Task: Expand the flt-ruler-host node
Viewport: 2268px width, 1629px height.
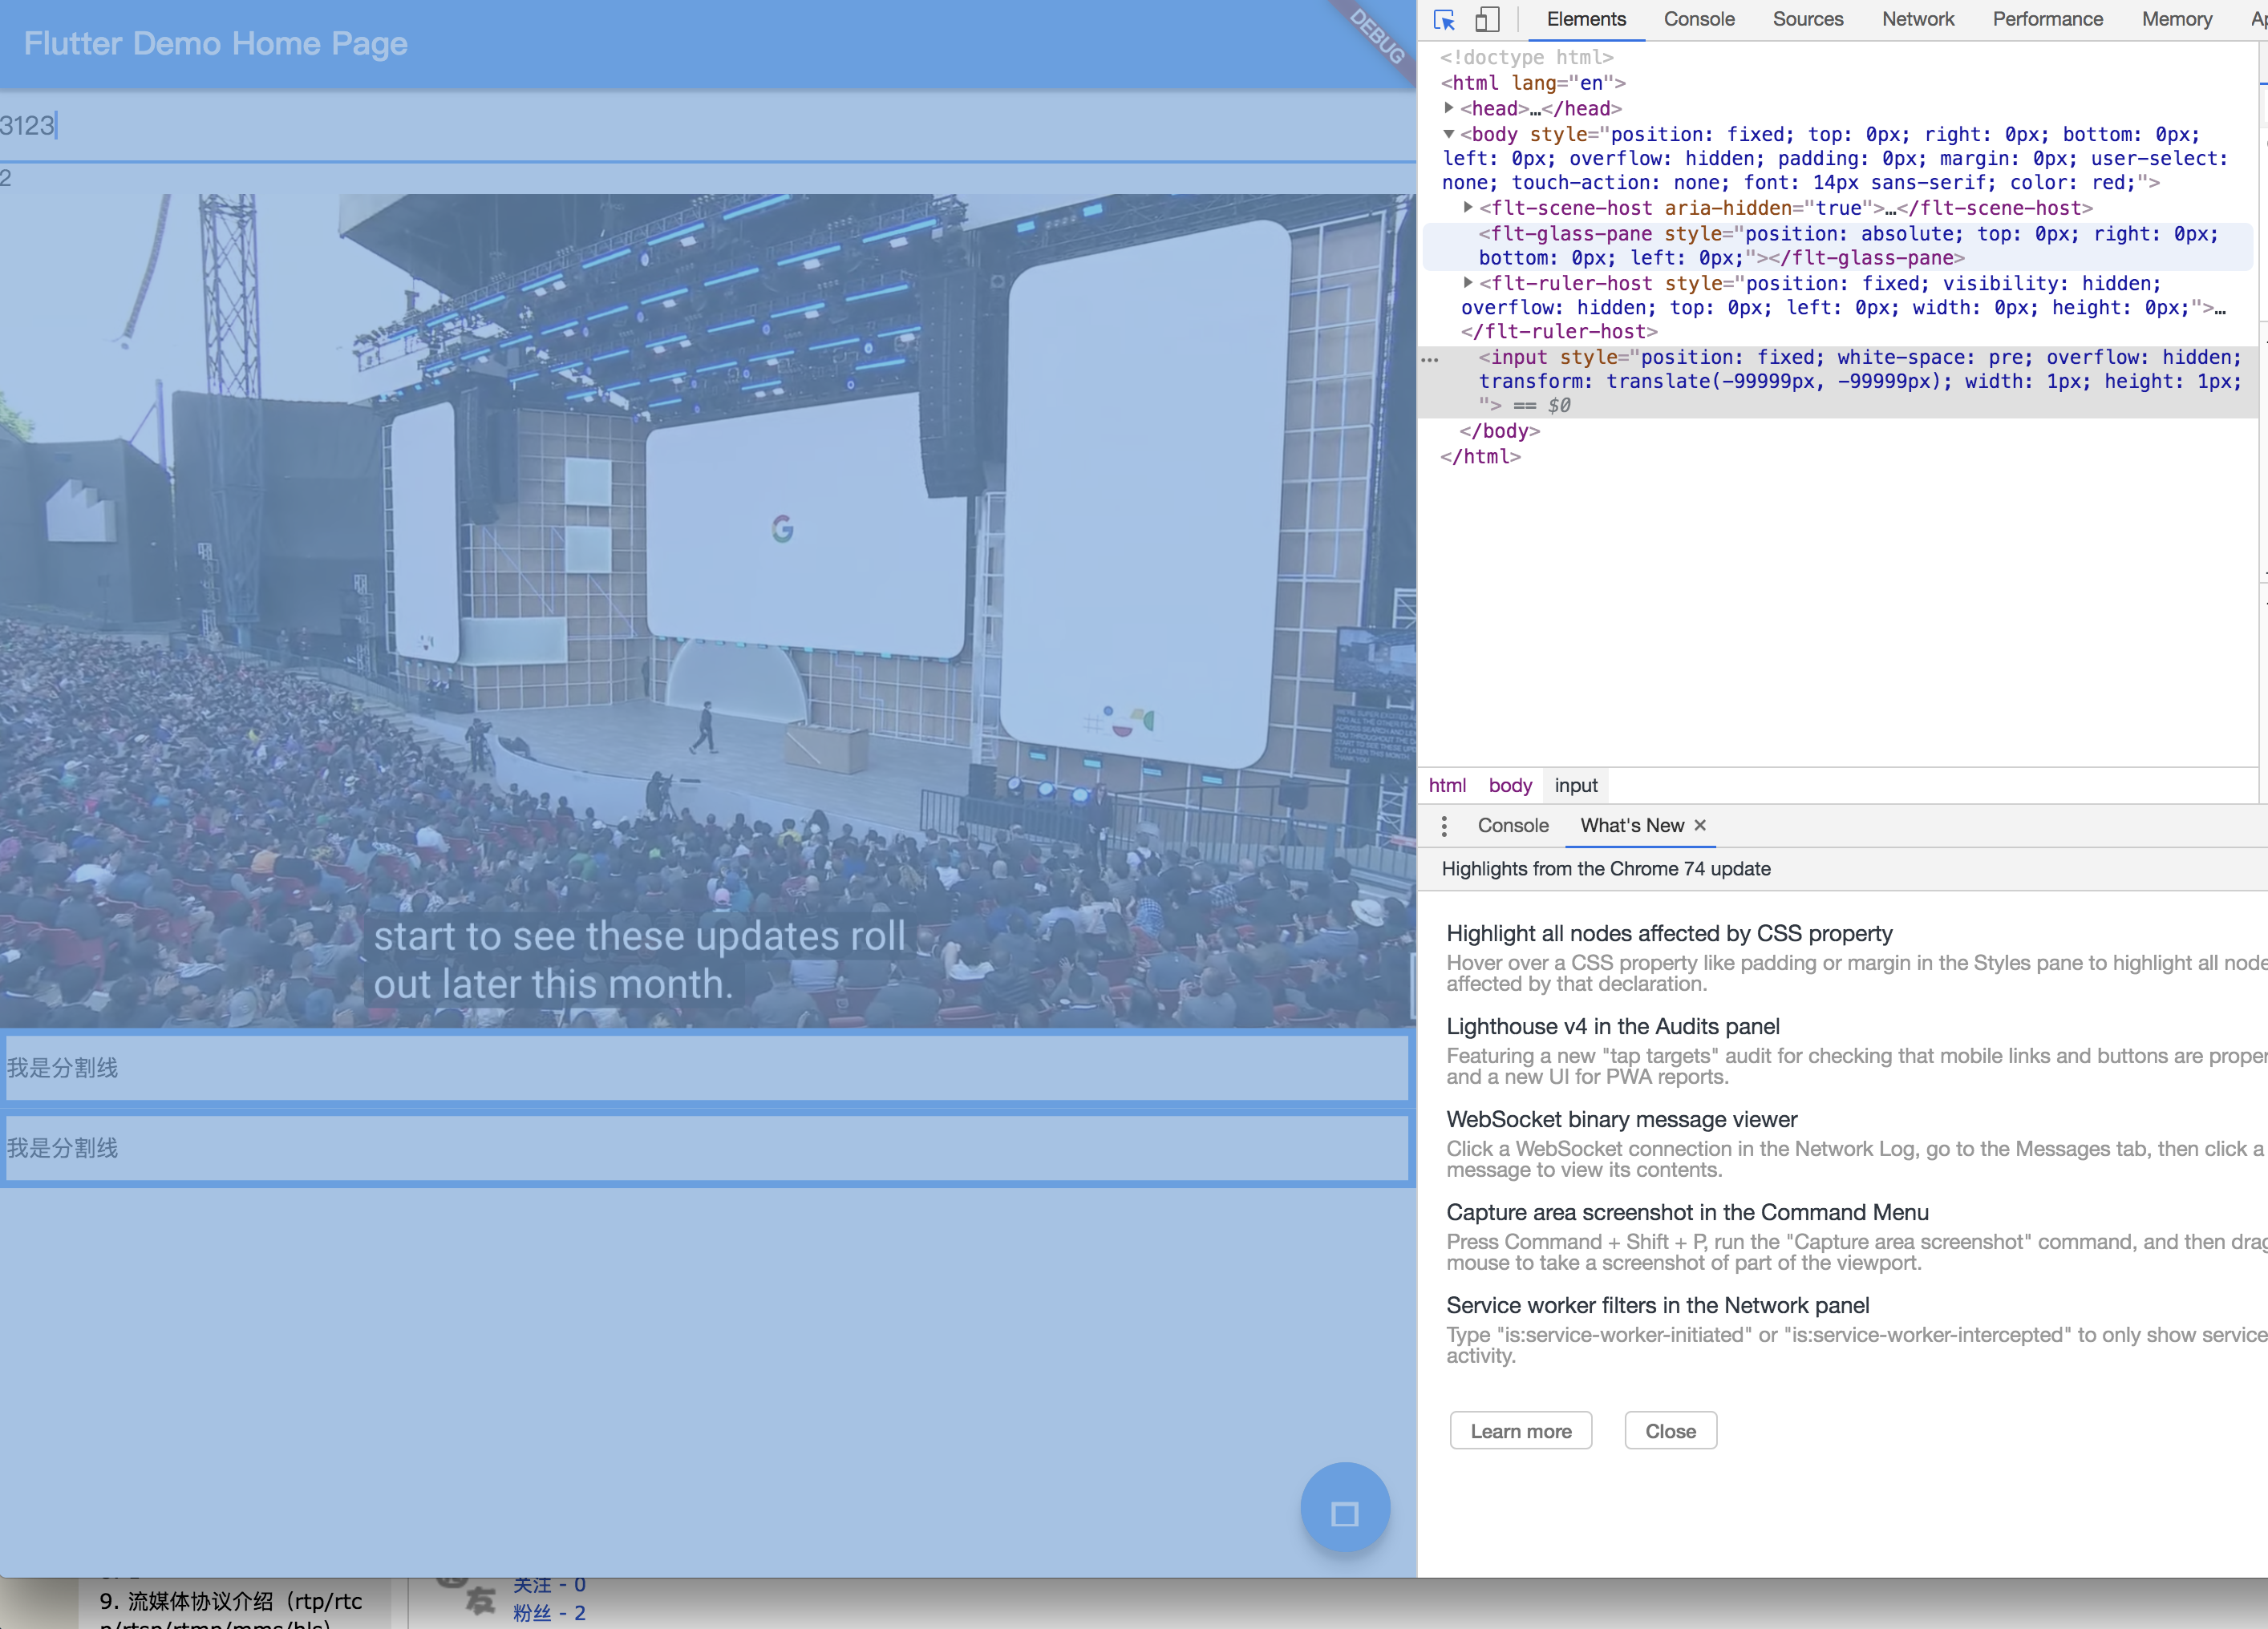Action: 1467,283
